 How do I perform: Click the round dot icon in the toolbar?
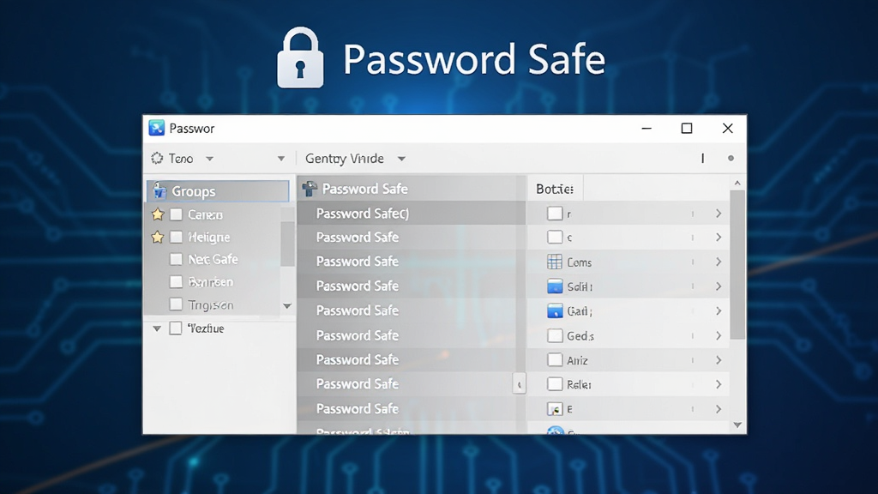pyautogui.click(x=731, y=159)
